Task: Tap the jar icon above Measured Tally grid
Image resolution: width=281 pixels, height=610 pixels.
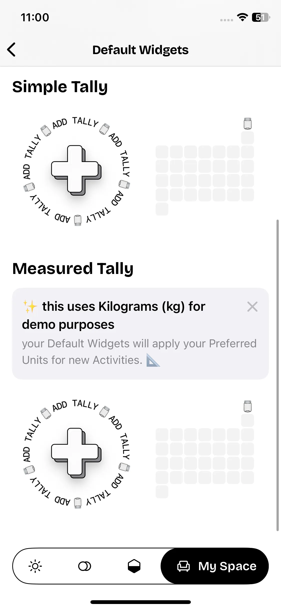Action: [248, 406]
